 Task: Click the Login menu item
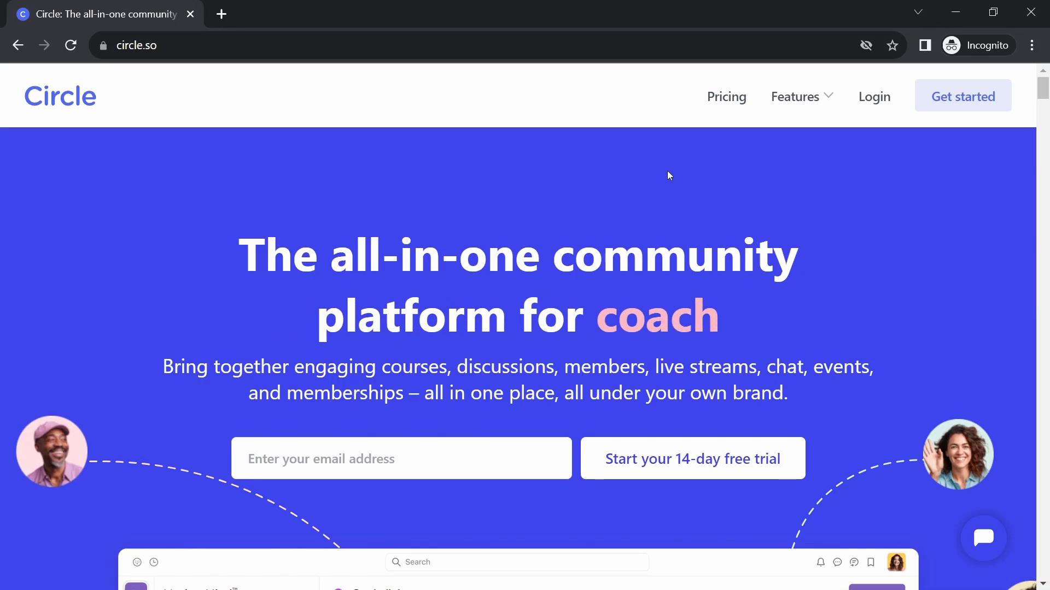[x=874, y=96]
